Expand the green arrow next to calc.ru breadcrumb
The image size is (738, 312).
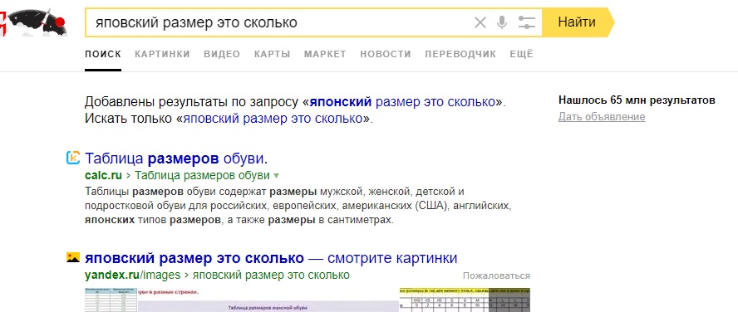[x=276, y=176]
